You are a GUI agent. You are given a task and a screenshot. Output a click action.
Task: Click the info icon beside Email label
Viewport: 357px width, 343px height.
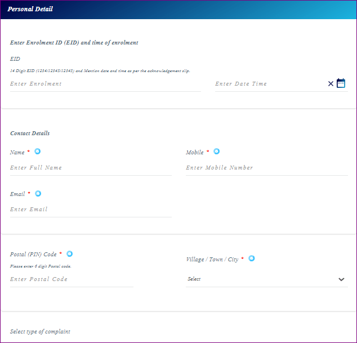tap(38, 193)
